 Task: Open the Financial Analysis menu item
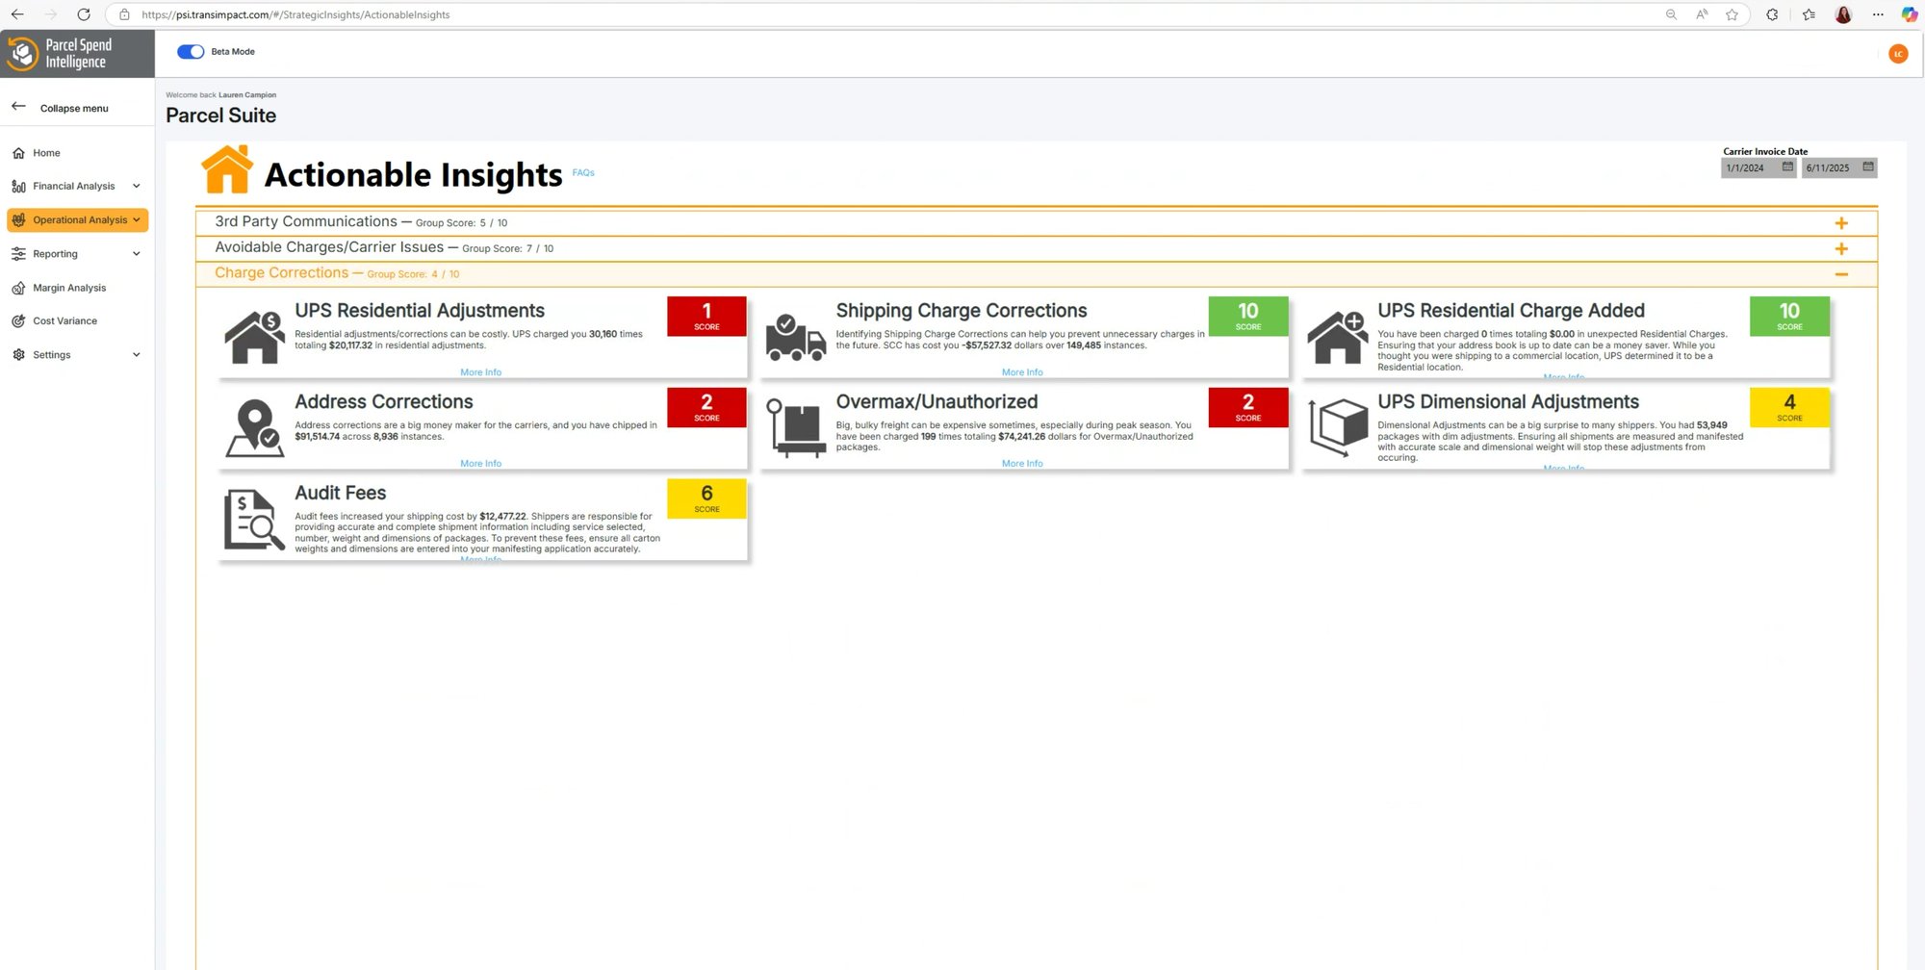tap(77, 187)
